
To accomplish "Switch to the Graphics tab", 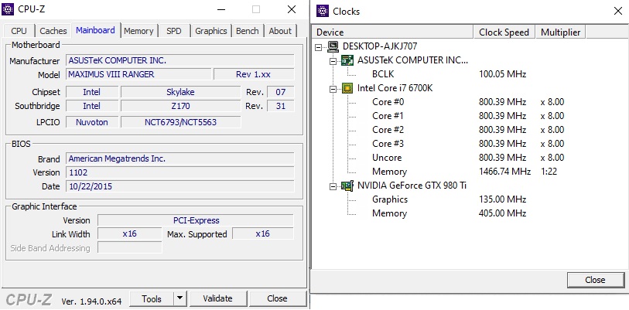I will pos(211,31).
